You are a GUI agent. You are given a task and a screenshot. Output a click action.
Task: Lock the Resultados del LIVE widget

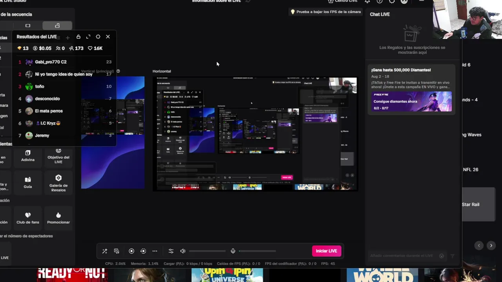(78, 37)
